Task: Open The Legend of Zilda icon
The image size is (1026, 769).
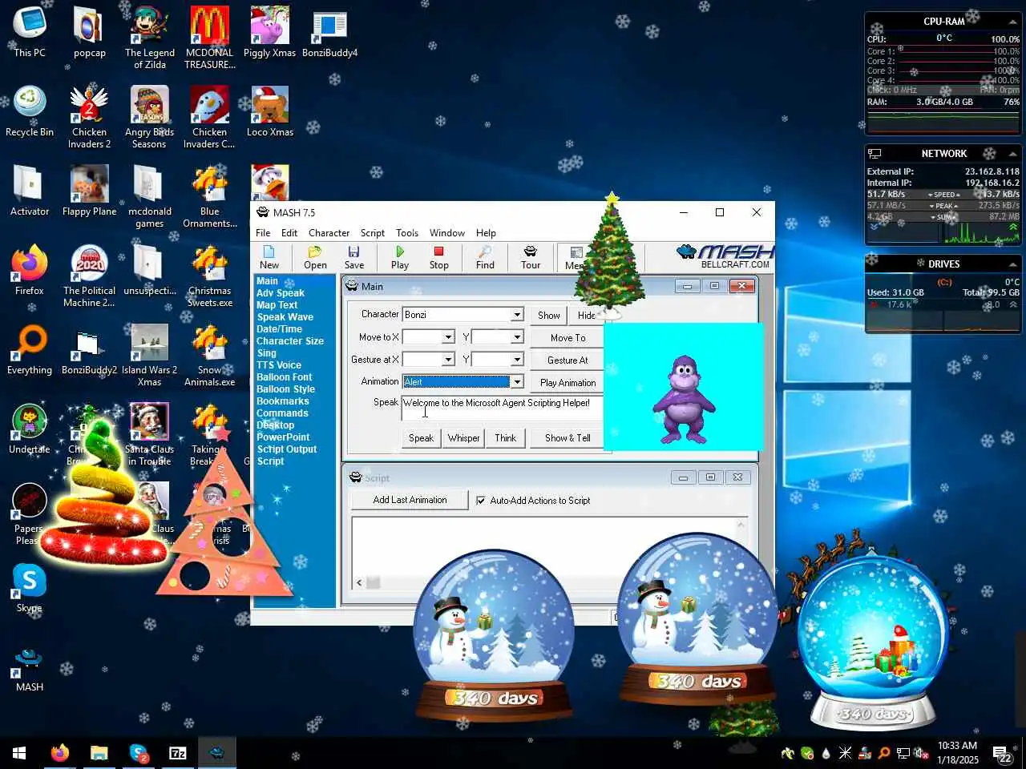Action: (x=150, y=38)
